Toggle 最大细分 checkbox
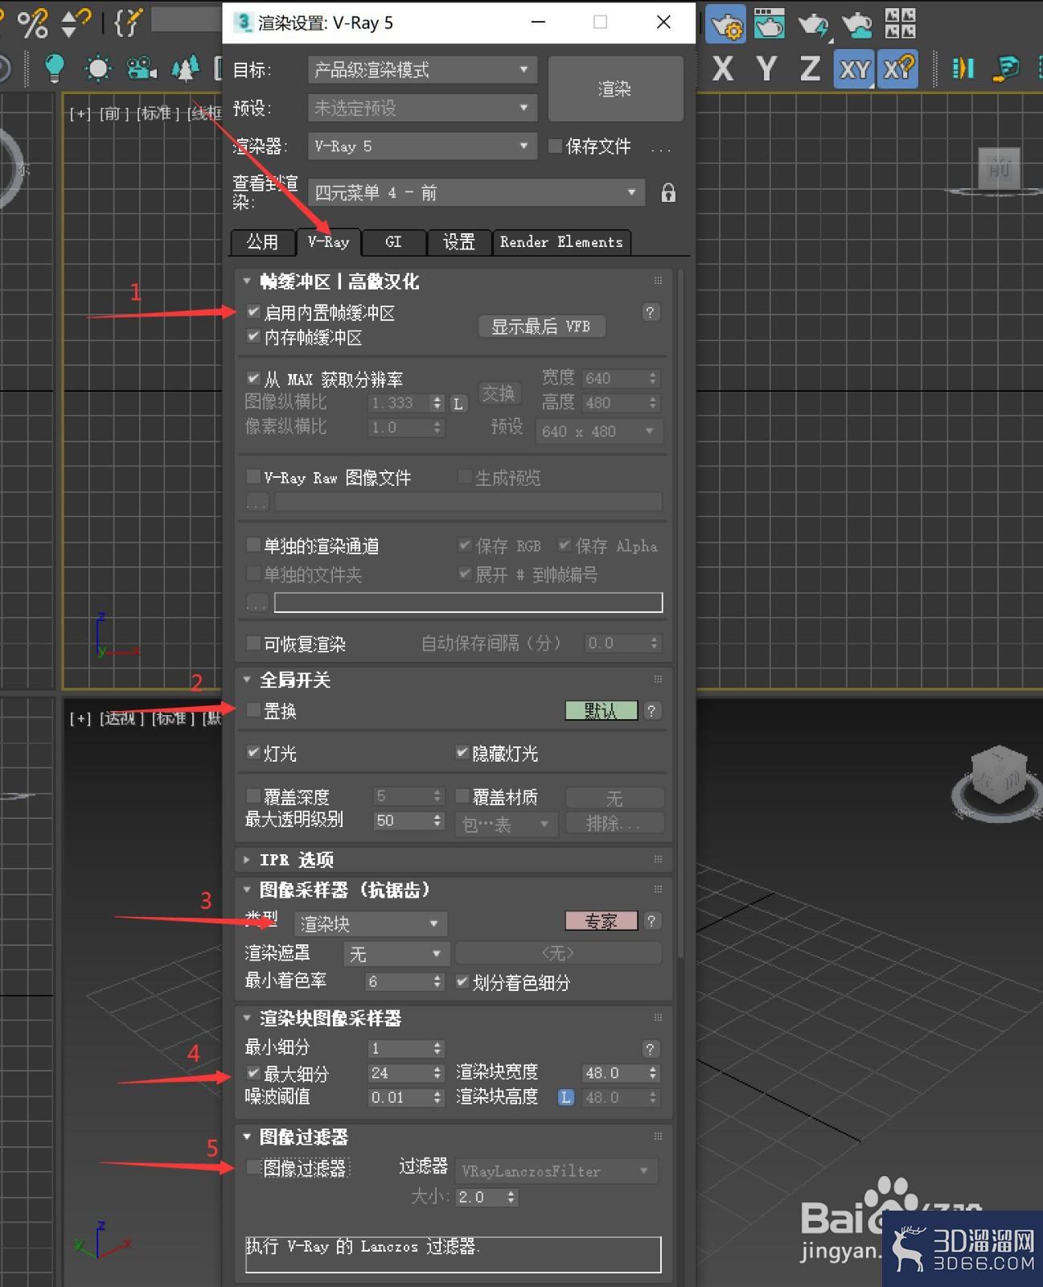 pyautogui.click(x=253, y=1073)
